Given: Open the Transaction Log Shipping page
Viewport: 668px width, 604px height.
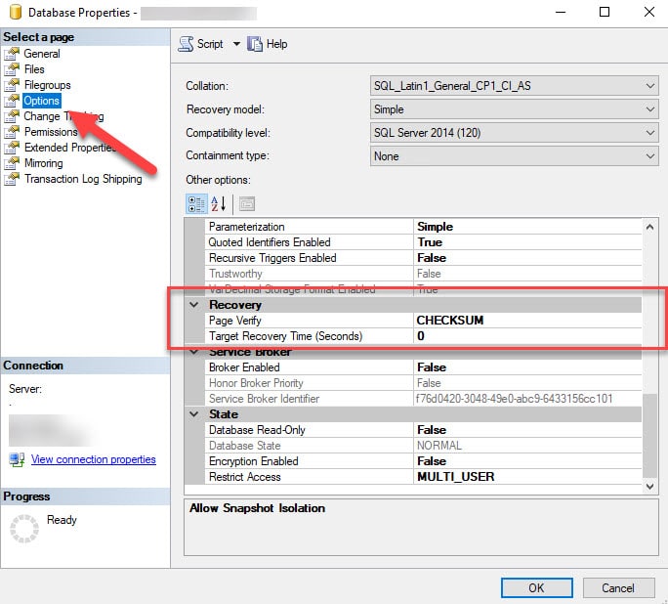Looking at the screenshot, I should click(83, 179).
